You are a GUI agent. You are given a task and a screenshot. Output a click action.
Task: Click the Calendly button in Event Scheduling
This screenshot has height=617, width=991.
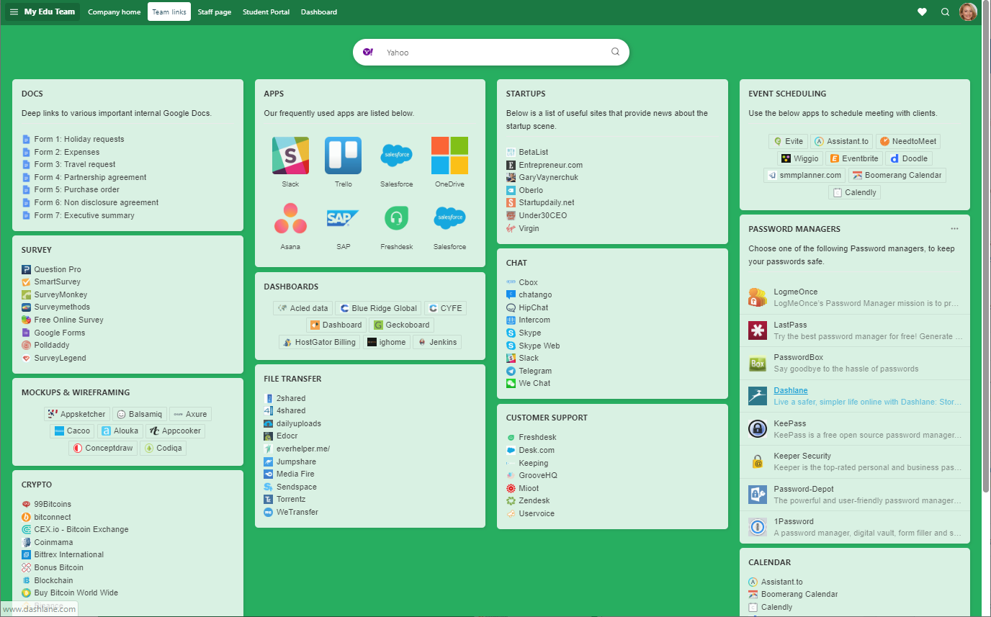click(x=854, y=192)
